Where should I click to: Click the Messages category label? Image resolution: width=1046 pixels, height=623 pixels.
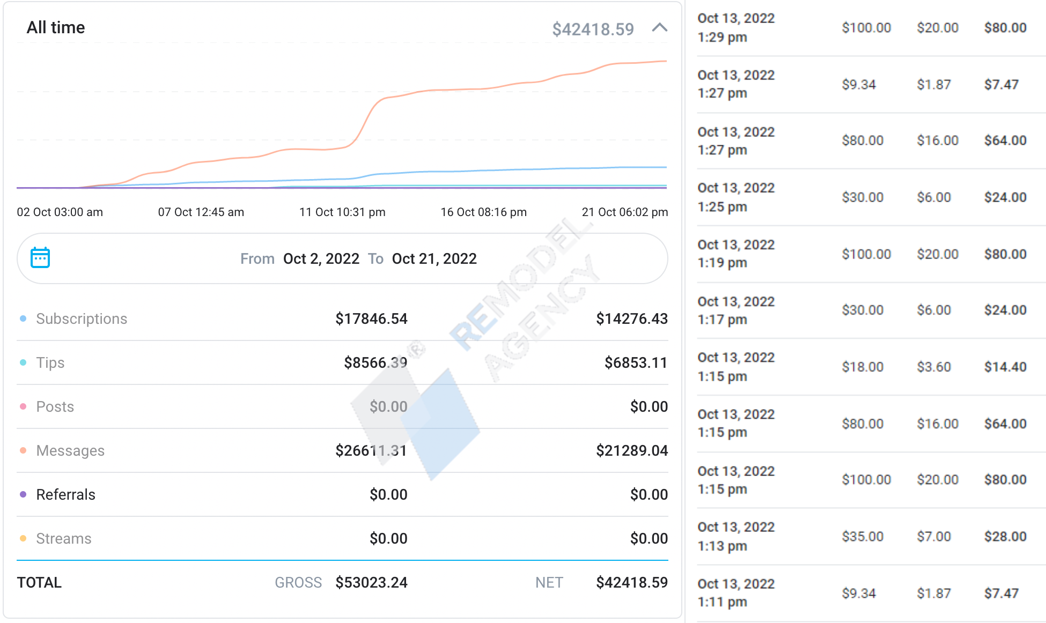coord(70,451)
